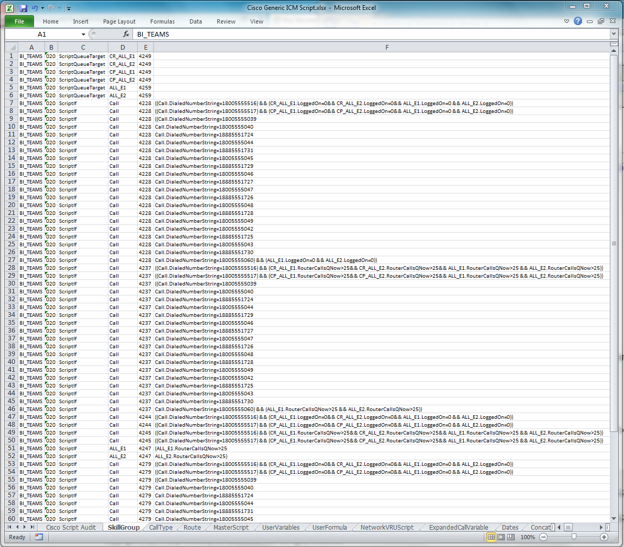
Task: Open the Review ribbon tab
Action: click(x=226, y=21)
